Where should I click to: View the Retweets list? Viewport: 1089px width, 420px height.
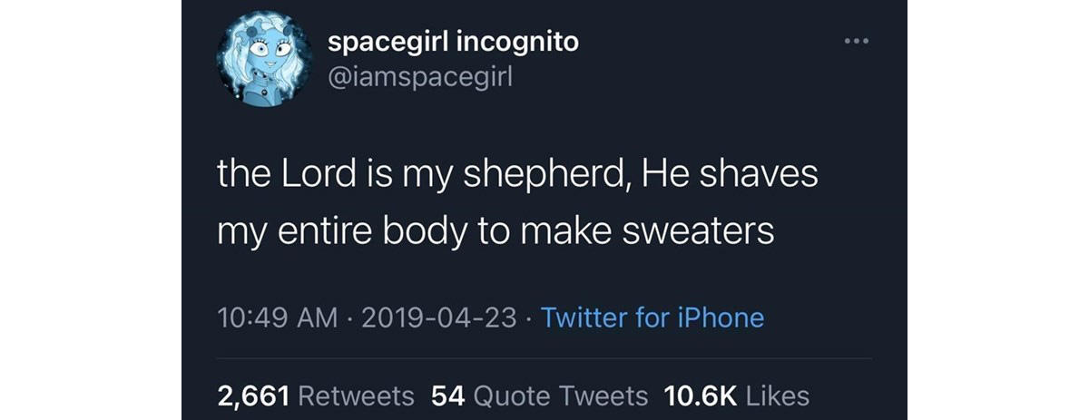[356, 396]
